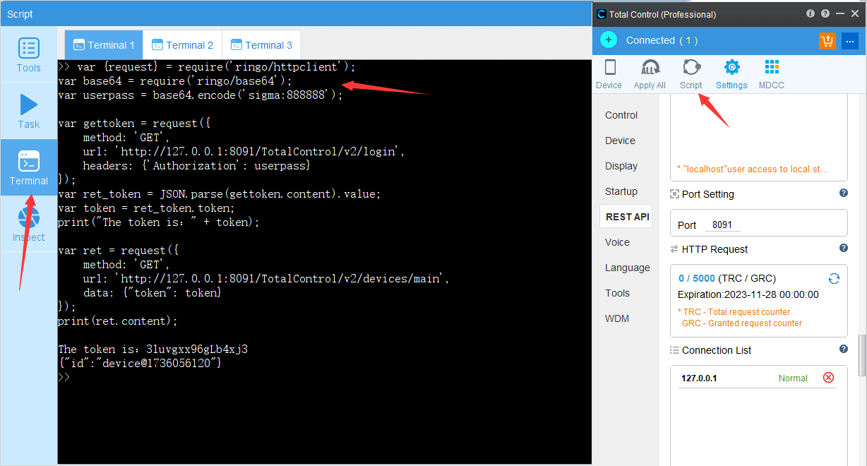Click the token output line in terminal
Screen dimensions: 867x466
[x=153, y=349]
